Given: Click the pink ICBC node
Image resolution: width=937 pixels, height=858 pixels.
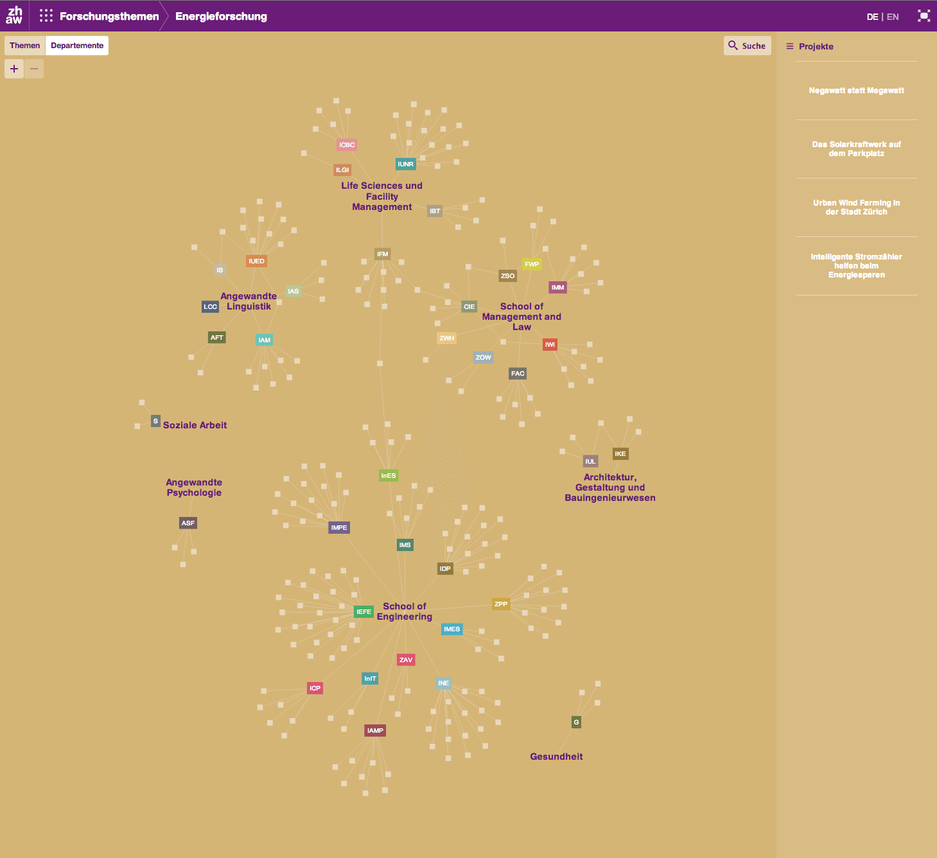Looking at the screenshot, I should [x=347, y=145].
